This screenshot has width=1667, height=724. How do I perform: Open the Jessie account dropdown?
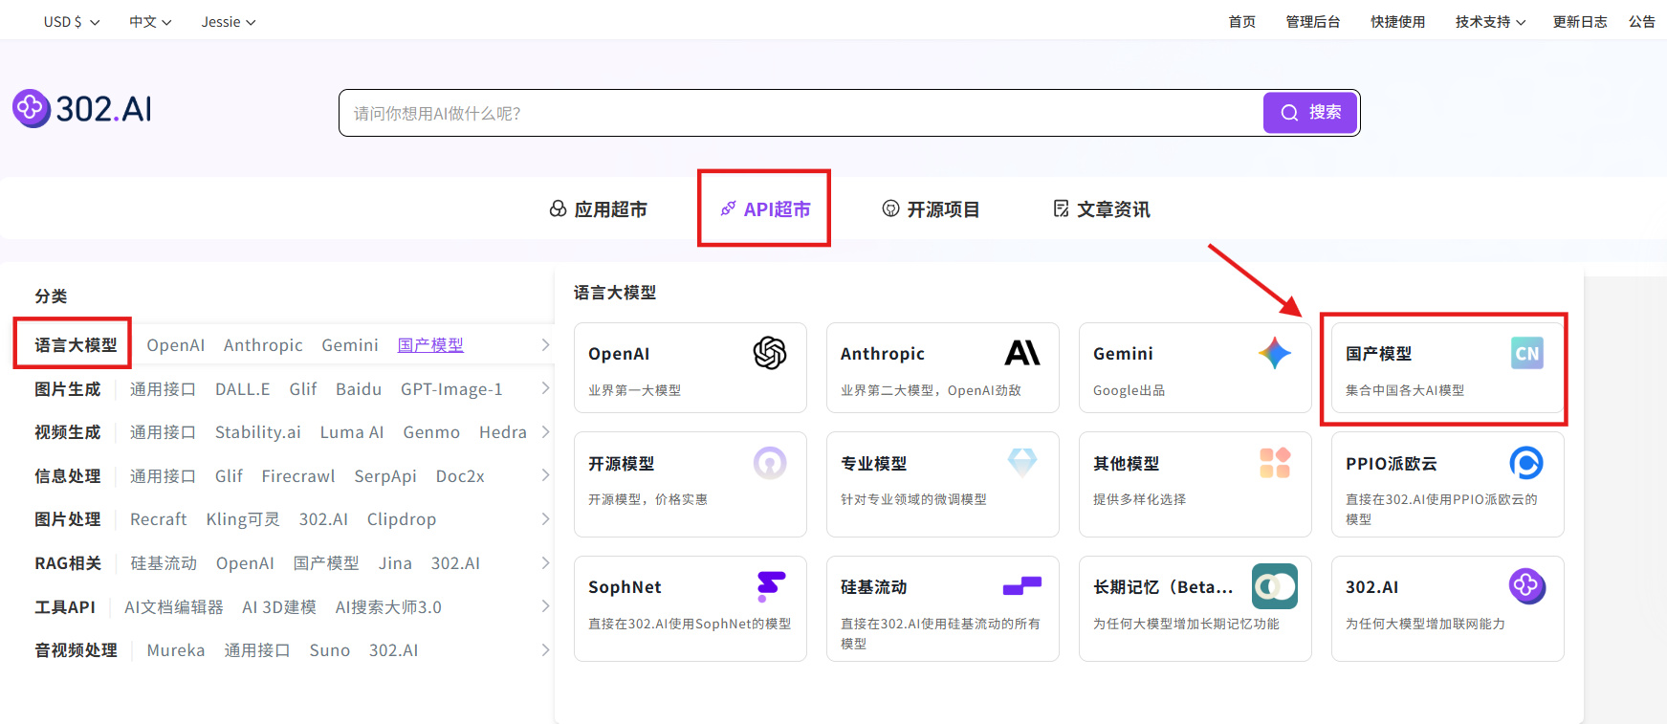(229, 22)
